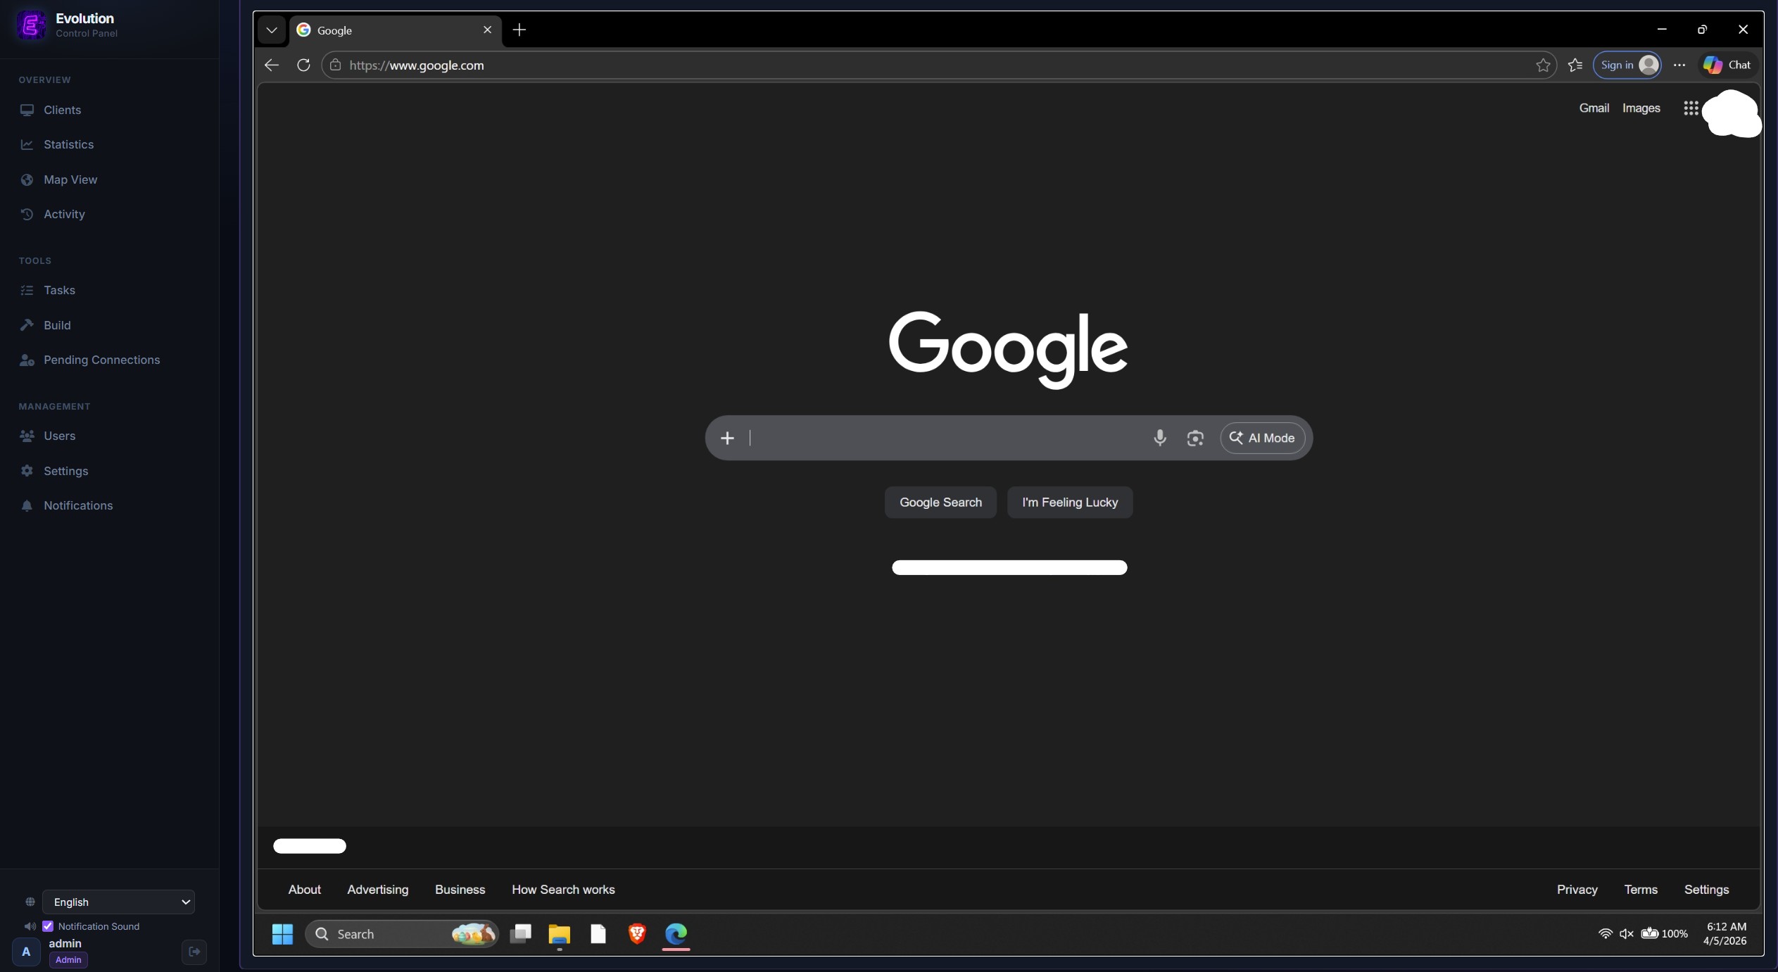Open the Evolution panel Settings page
The width and height of the screenshot is (1778, 972).
click(65, 471)
